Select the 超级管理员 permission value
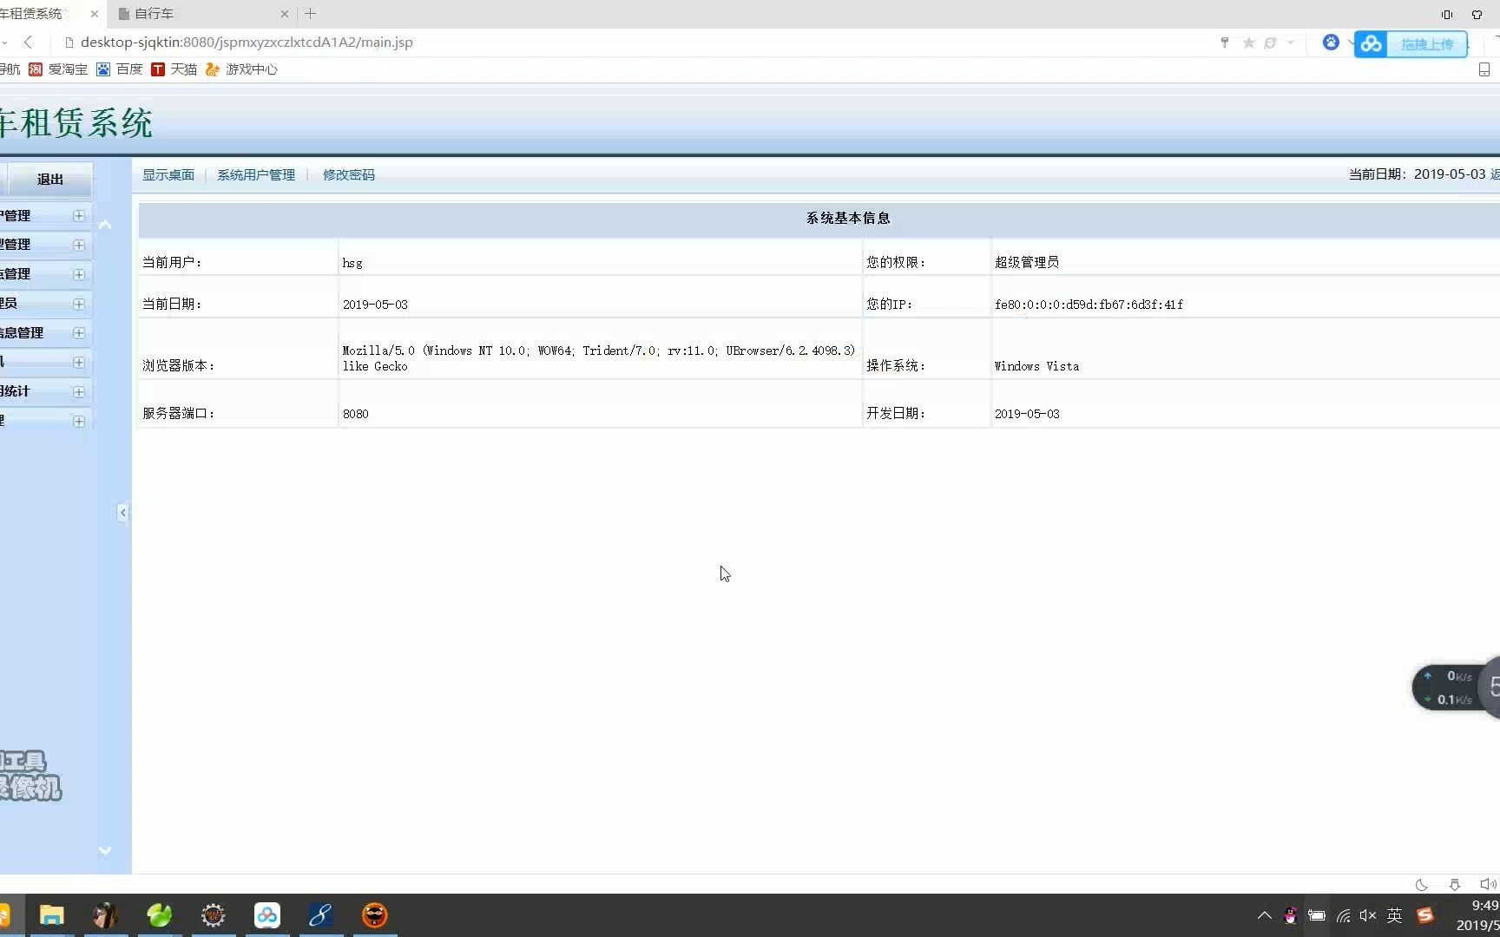 1027,262
